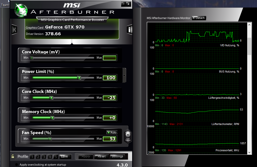Viewport: 257px width, 167px height.
Task: Click the Core Voltage slider handle
Action: [32, 58]
